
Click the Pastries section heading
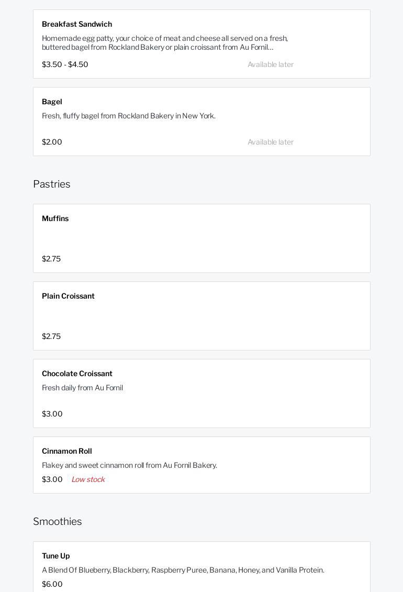(52, 184)
